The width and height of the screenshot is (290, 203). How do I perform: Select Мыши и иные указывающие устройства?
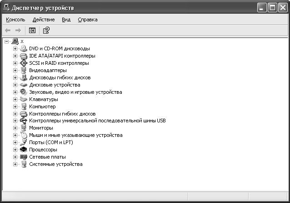pyautogui.click(x=75, y=135)
